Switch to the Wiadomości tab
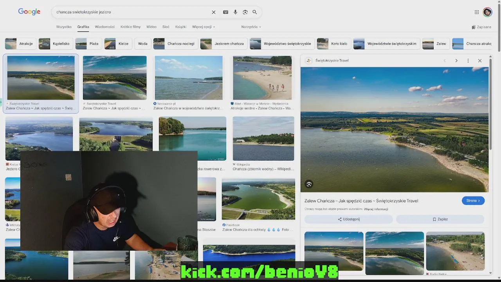The height and width of the screenshot is (282, 501). [105, 27]
